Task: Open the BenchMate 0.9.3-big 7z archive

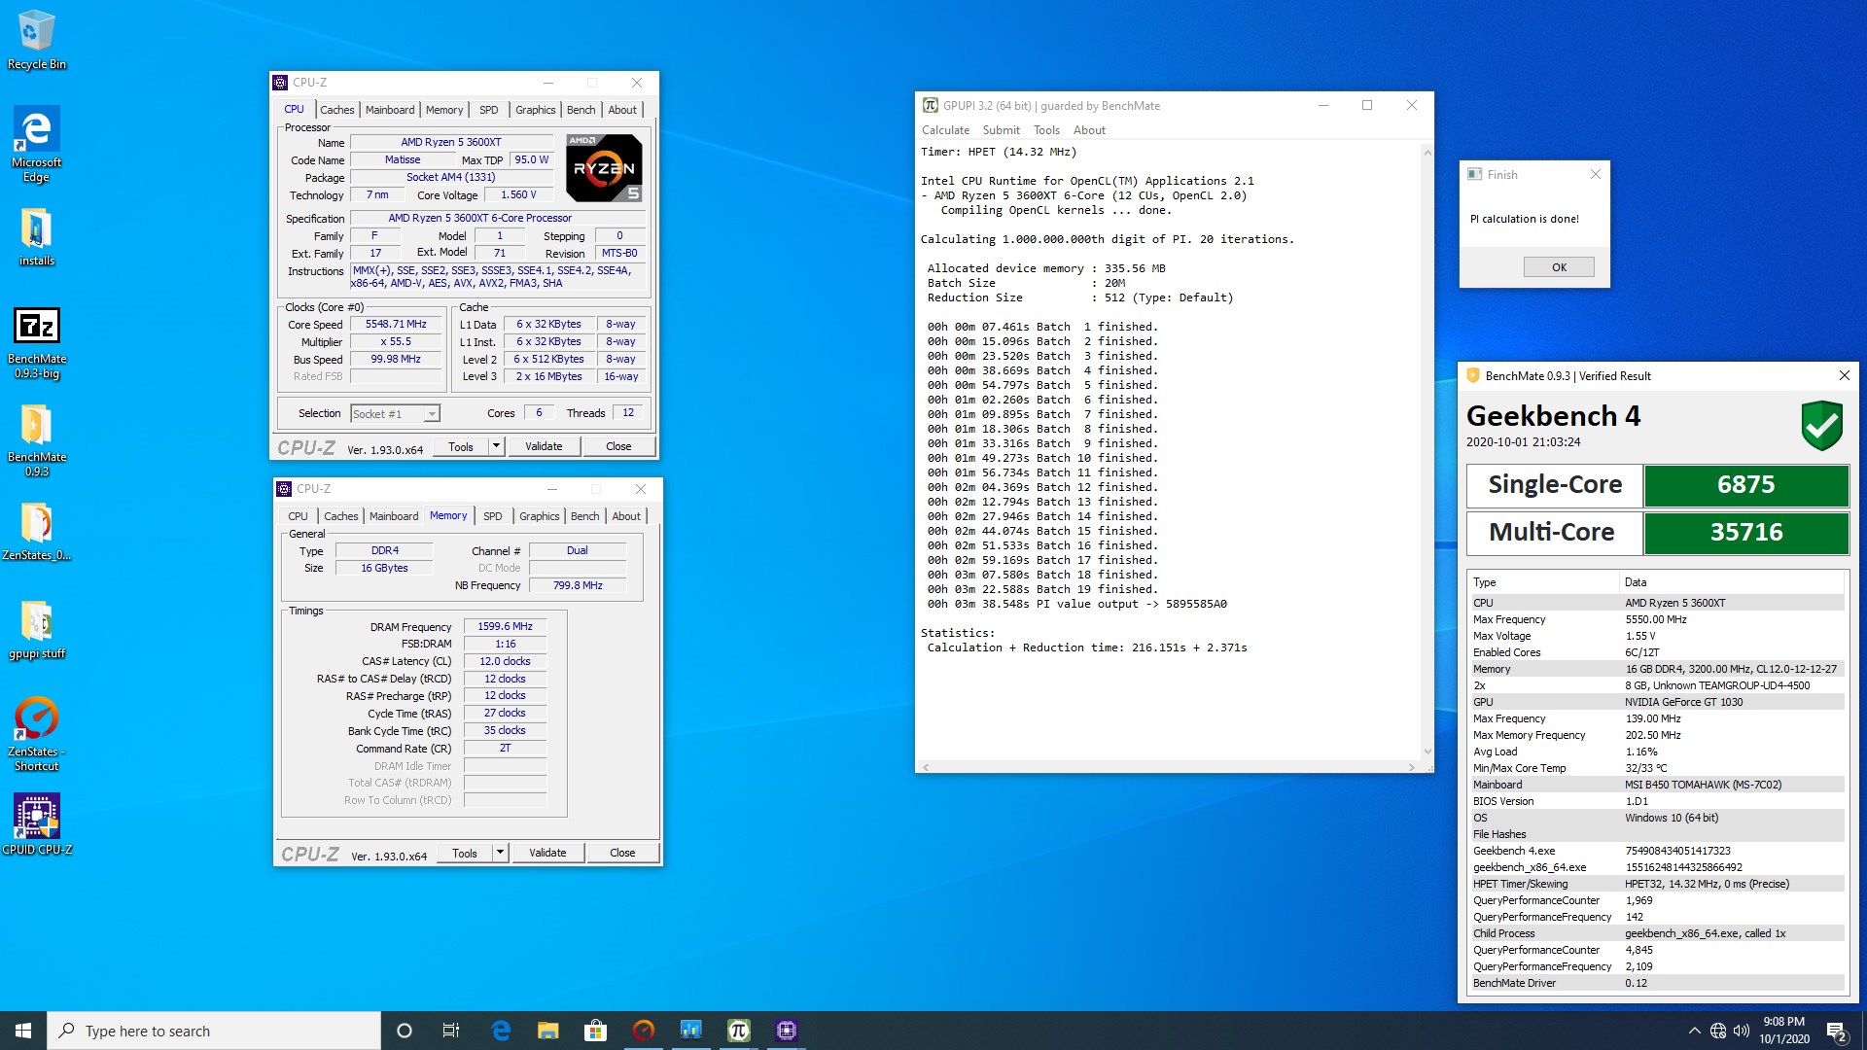Action: tap(37, 342)
